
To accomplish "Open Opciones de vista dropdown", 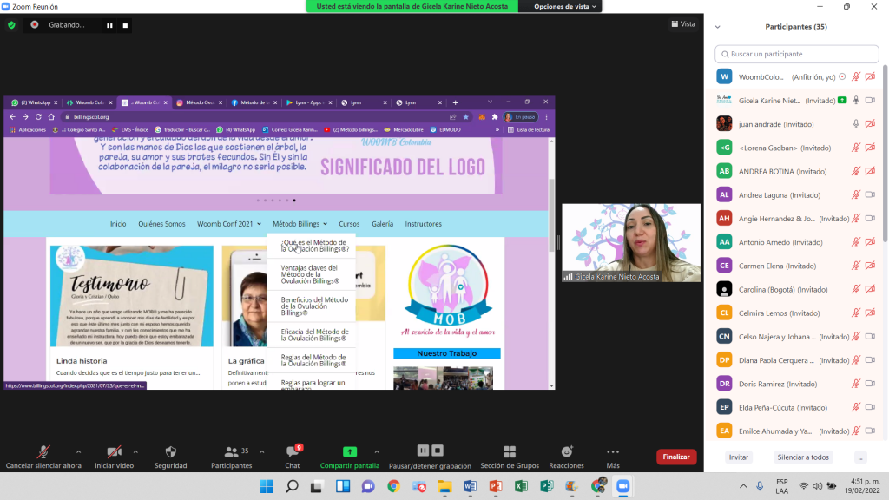I will pyautogui.click(x=564, y=6).
